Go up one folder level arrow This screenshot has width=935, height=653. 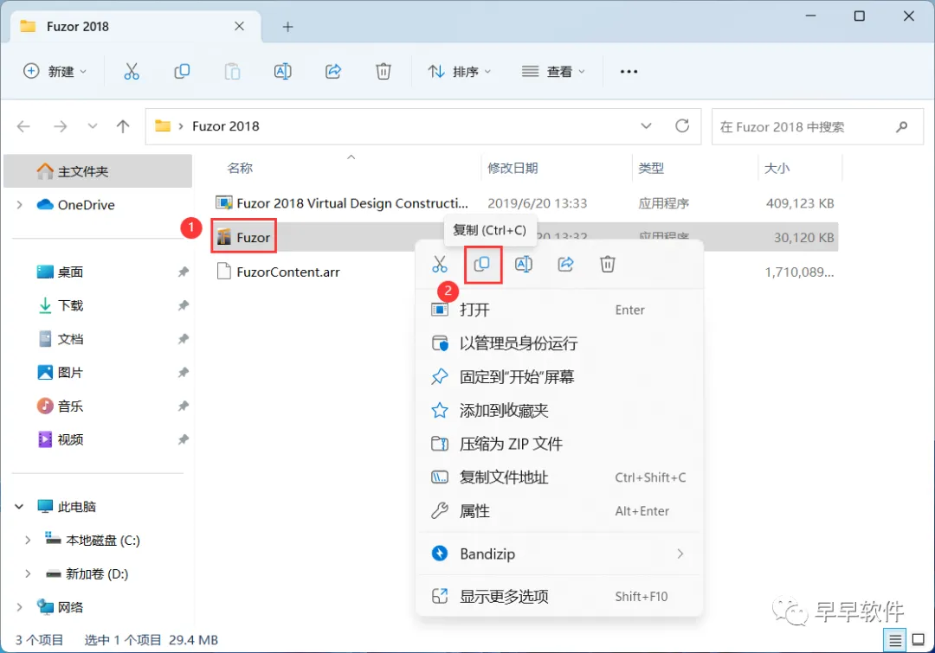coord(123,126)
